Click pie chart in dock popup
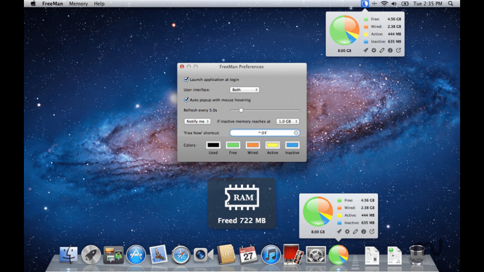The width and height of the screenshot is (484, 272). coord(318,211)
